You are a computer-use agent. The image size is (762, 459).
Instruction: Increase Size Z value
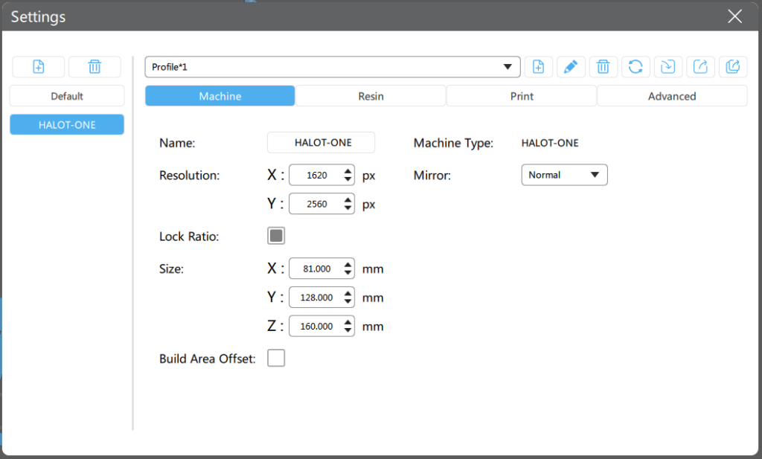pyautogui.click(x=348, y=321)
